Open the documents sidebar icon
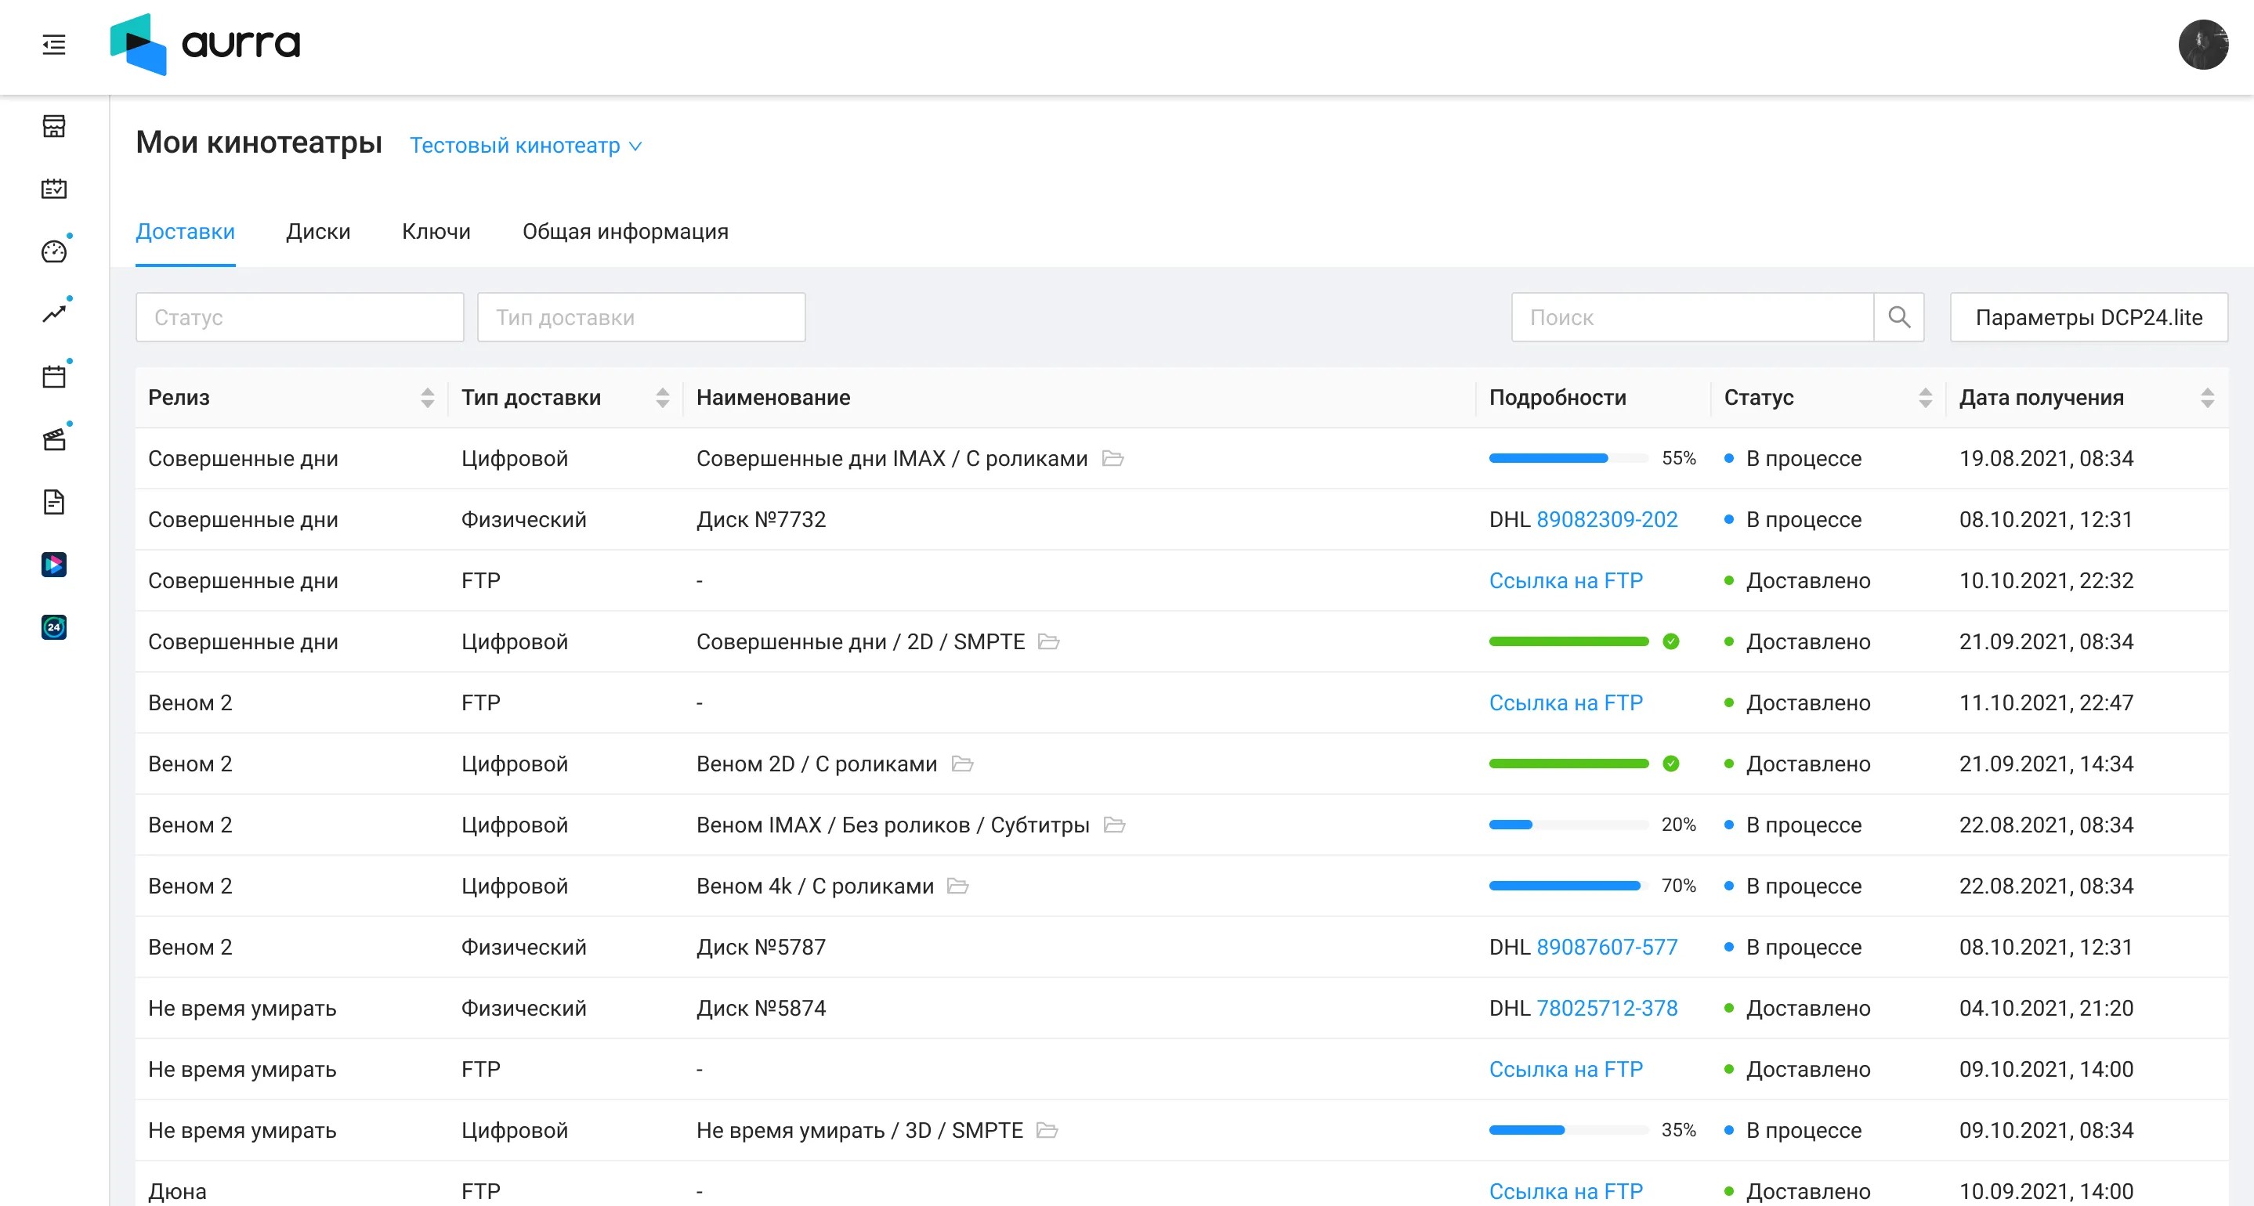2254x1206 pixels. pyautogui.click(x=54, y=502)
